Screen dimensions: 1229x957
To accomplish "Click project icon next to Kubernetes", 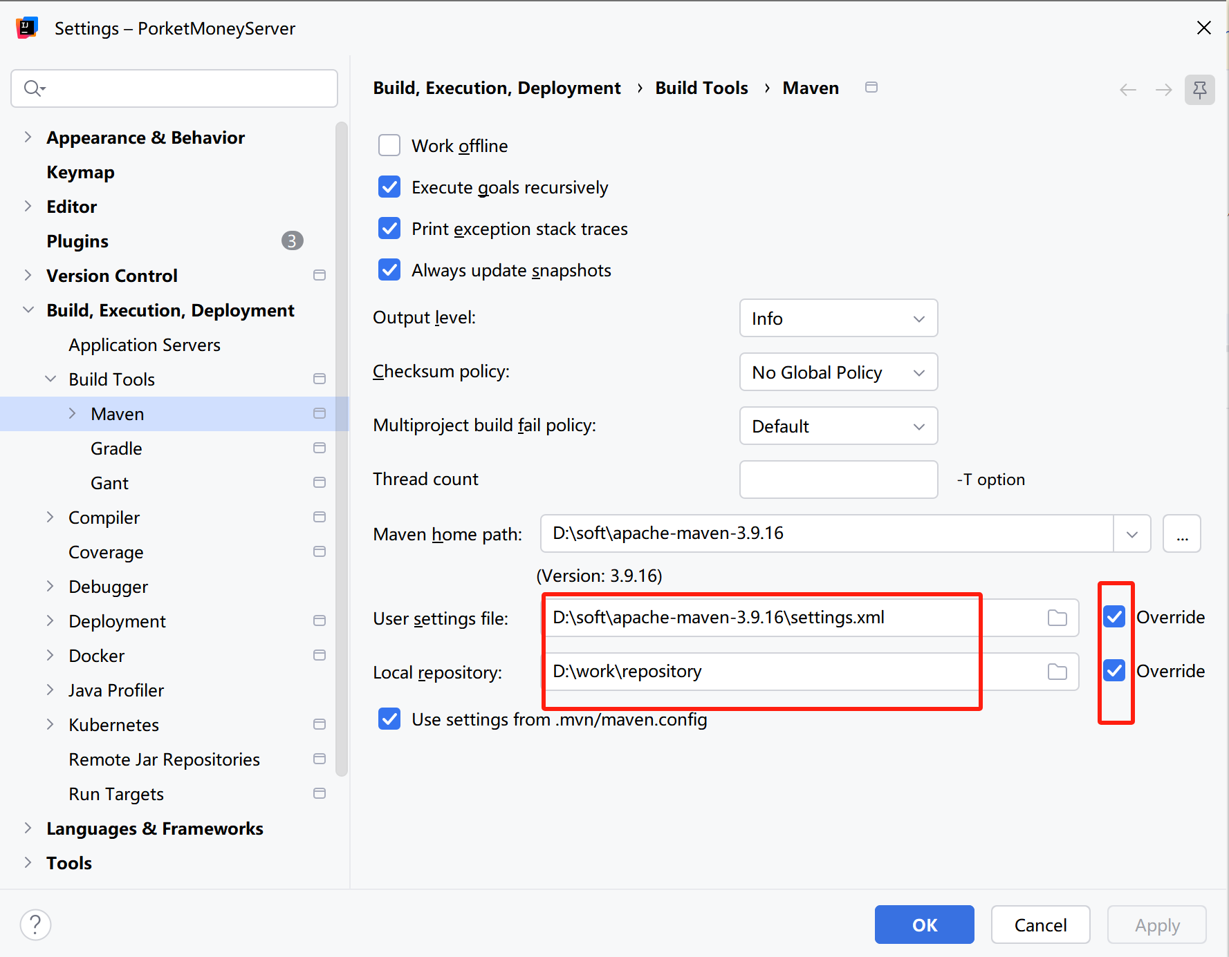I will (x=320, y=724).
